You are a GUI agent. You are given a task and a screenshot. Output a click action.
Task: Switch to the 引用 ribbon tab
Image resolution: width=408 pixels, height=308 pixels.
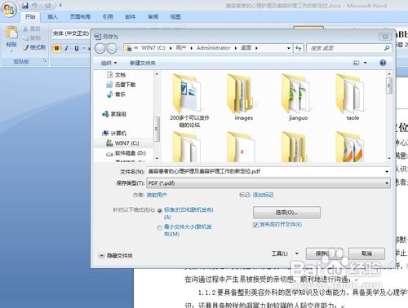(108, 17)
